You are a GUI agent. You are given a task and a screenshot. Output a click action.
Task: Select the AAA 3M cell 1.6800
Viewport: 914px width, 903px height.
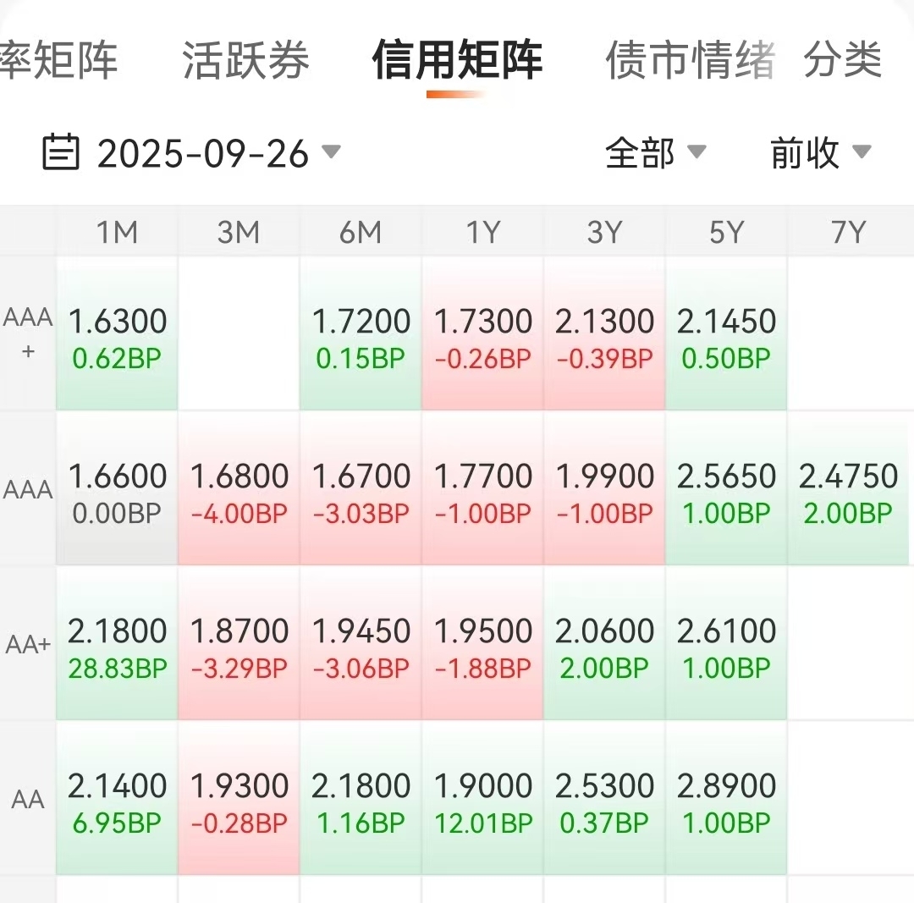point(239,488)
